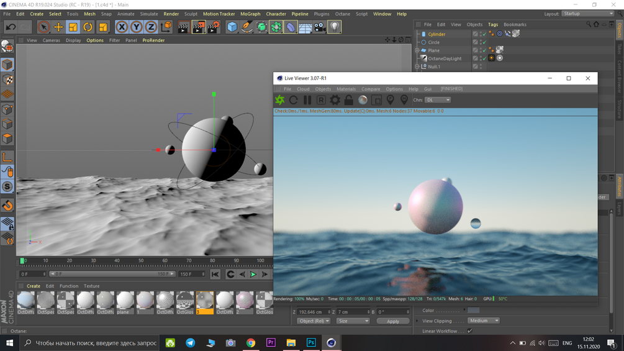
Task: Click the Color swatch in attributes
Action: tap(474, 311)
